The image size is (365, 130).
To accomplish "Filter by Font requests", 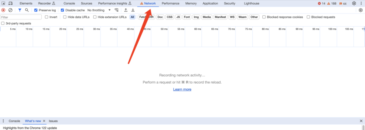I will click(186, 17).
